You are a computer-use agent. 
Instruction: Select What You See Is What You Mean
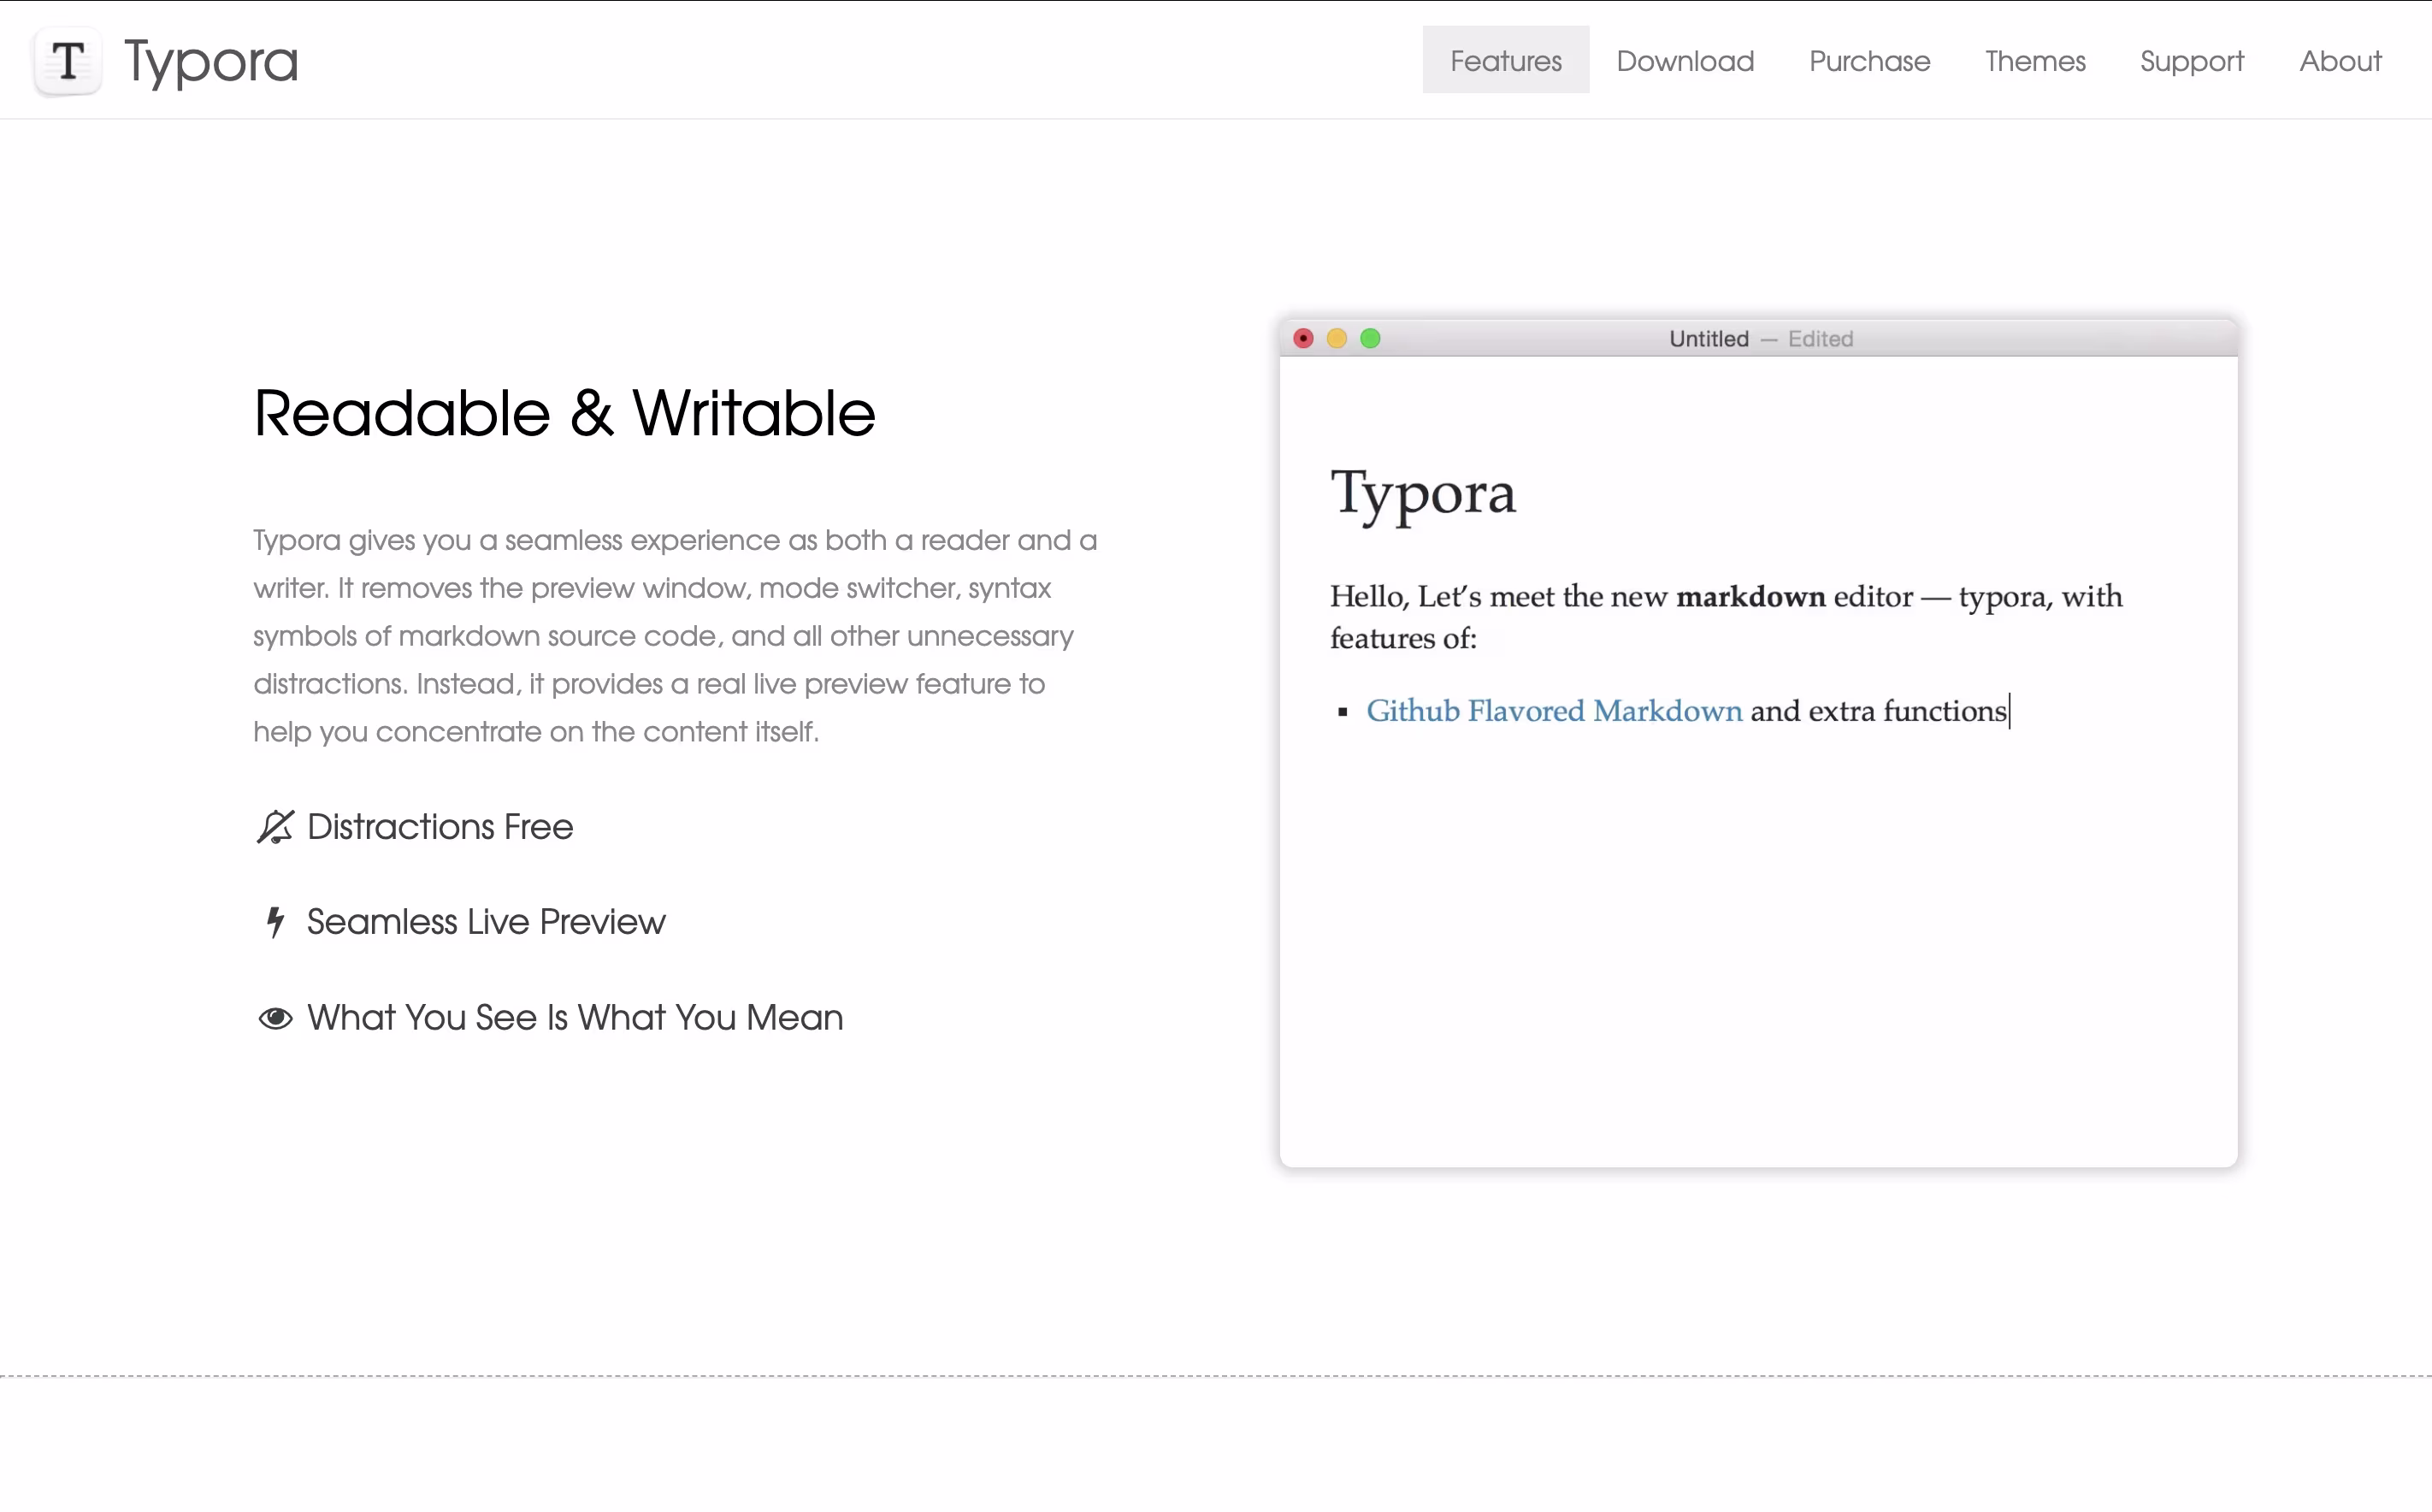point(575,1018)
